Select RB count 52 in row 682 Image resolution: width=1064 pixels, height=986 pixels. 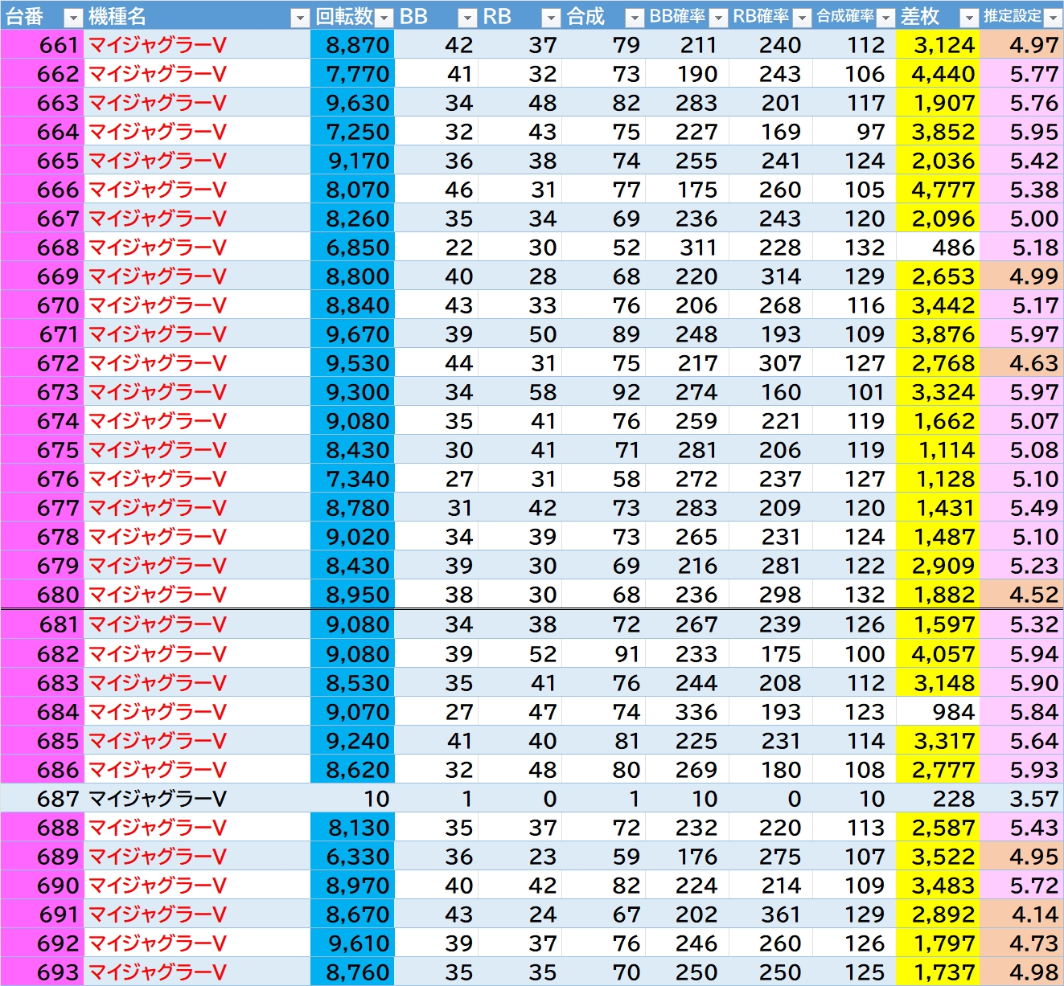click(520, 654)
